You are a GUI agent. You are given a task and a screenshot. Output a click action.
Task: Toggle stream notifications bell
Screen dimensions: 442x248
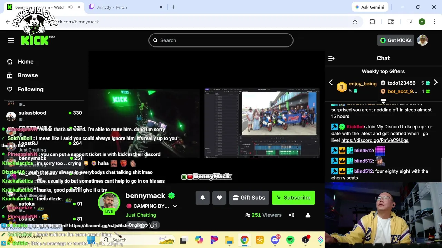(x=203, y=198)
